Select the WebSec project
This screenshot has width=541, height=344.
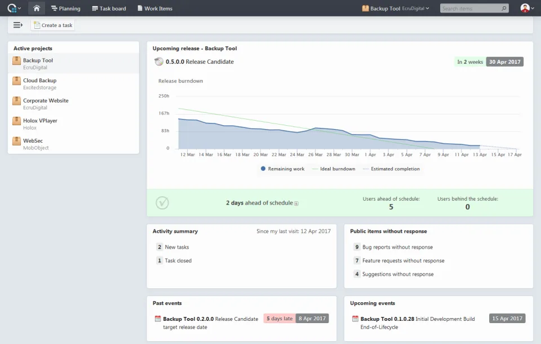point(73,144)
